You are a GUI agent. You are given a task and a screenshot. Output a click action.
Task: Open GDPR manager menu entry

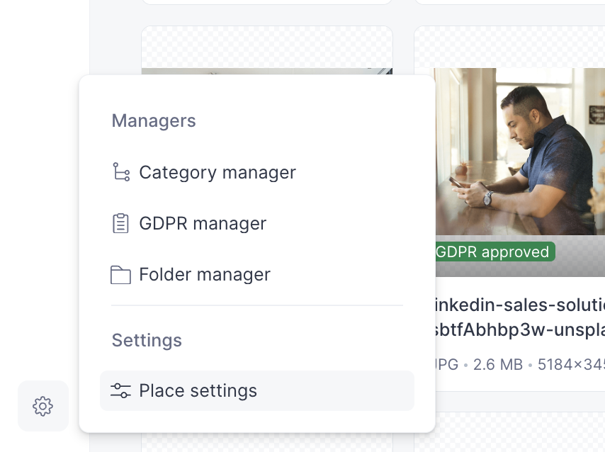tap(257, 223)
